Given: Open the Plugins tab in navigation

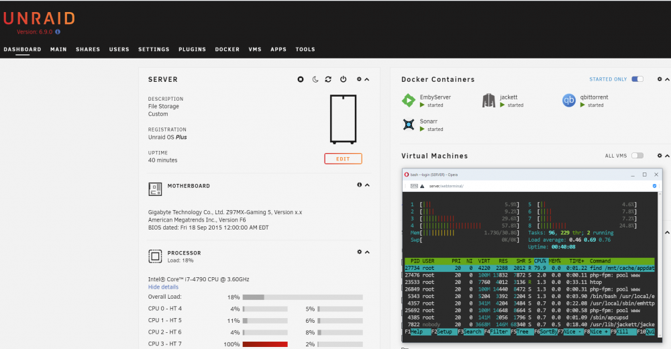Looking at the screenshot, I should (192, 49).
